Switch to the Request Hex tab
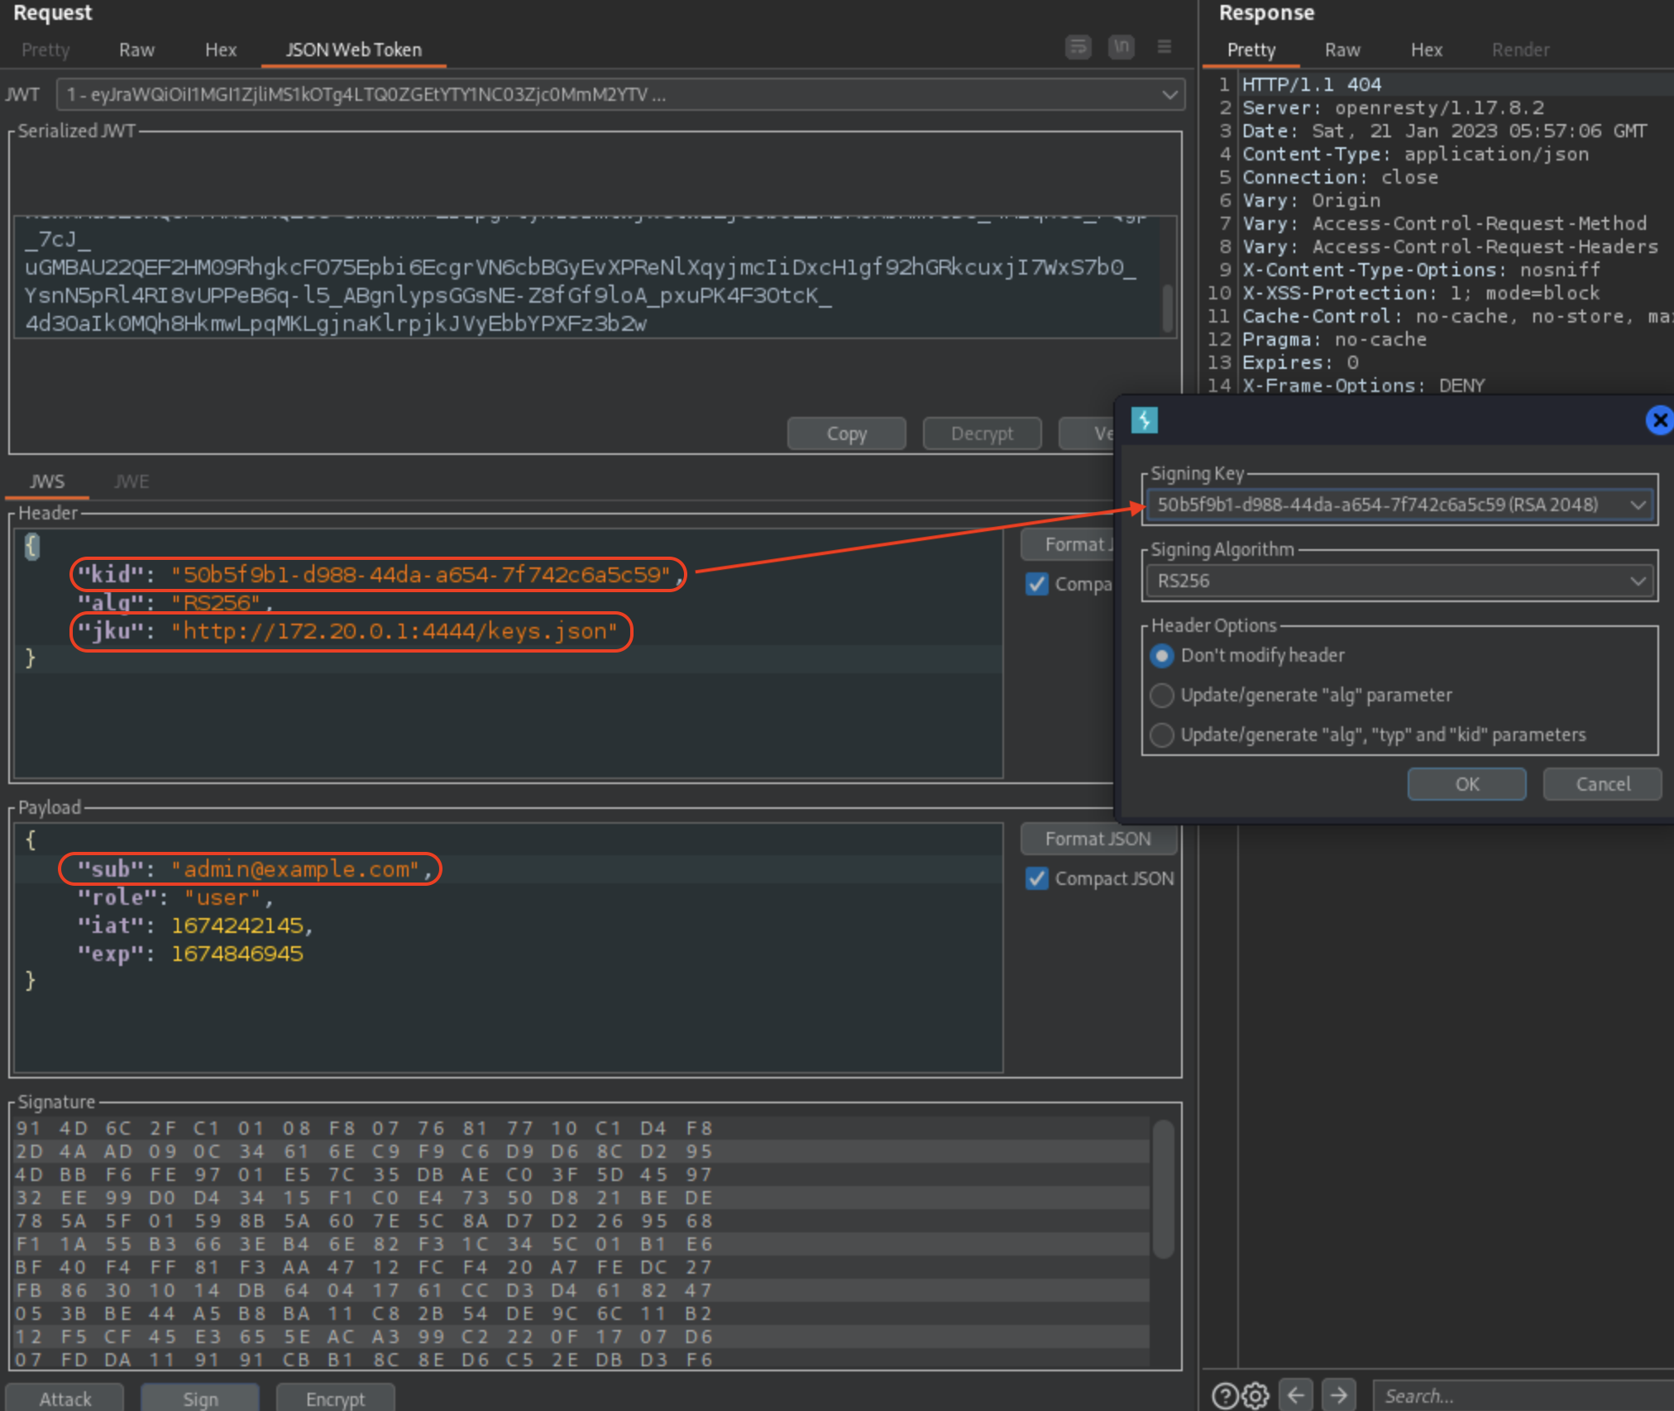The image size is (1674, 1411). [x=220, y=50]
